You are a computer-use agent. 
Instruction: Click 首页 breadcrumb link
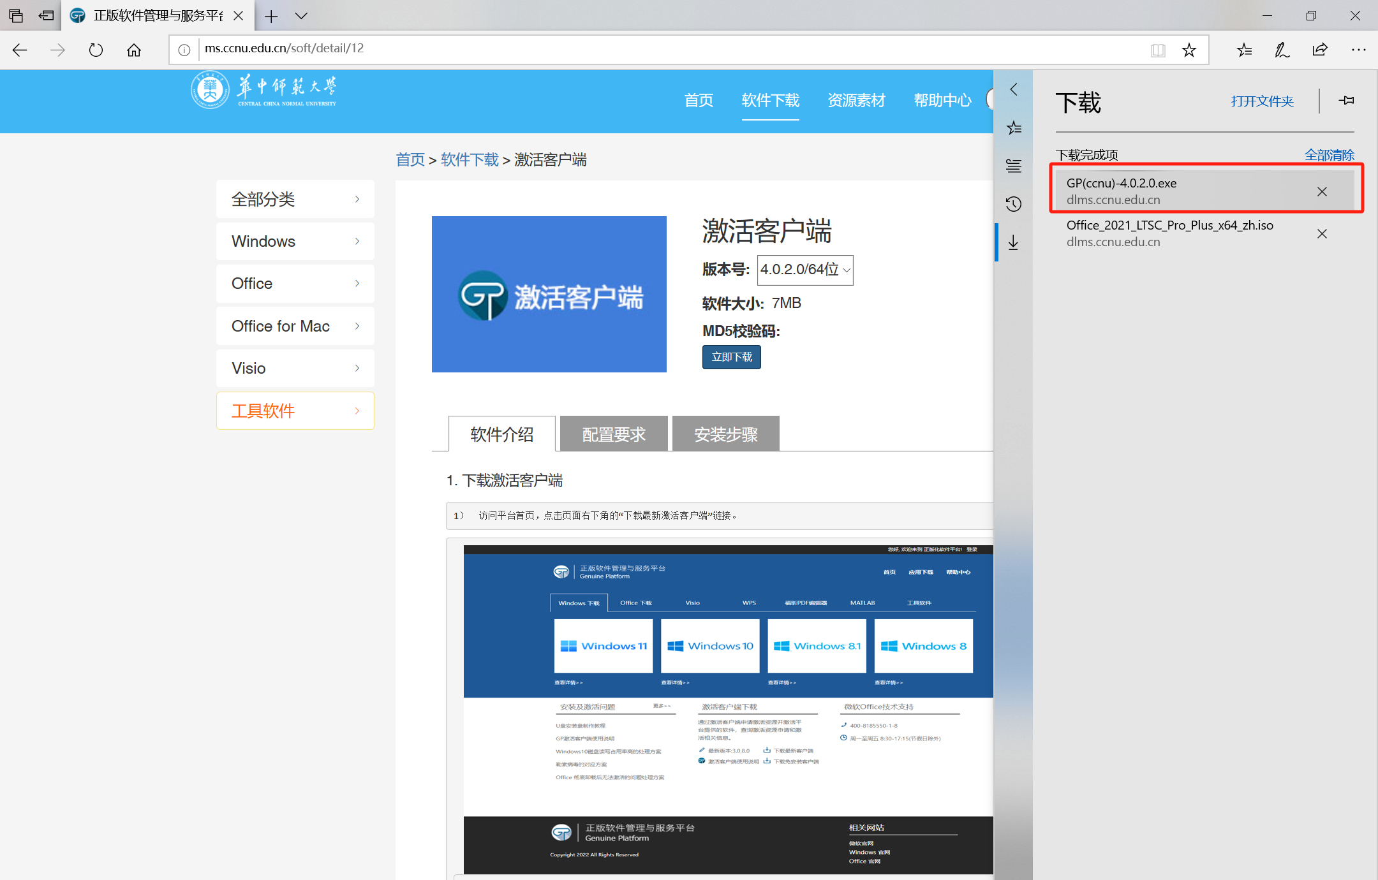point(410,159)
